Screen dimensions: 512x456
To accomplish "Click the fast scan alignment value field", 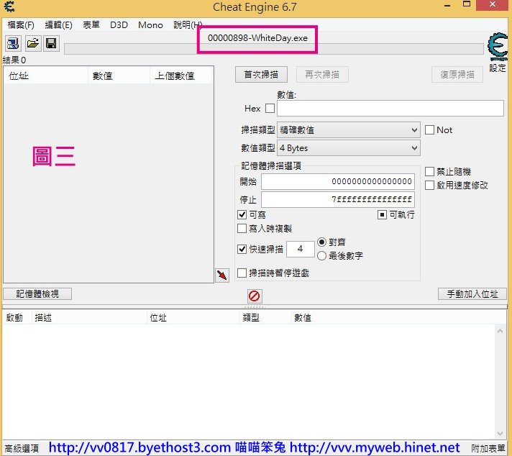I will [x=301, y=250].
